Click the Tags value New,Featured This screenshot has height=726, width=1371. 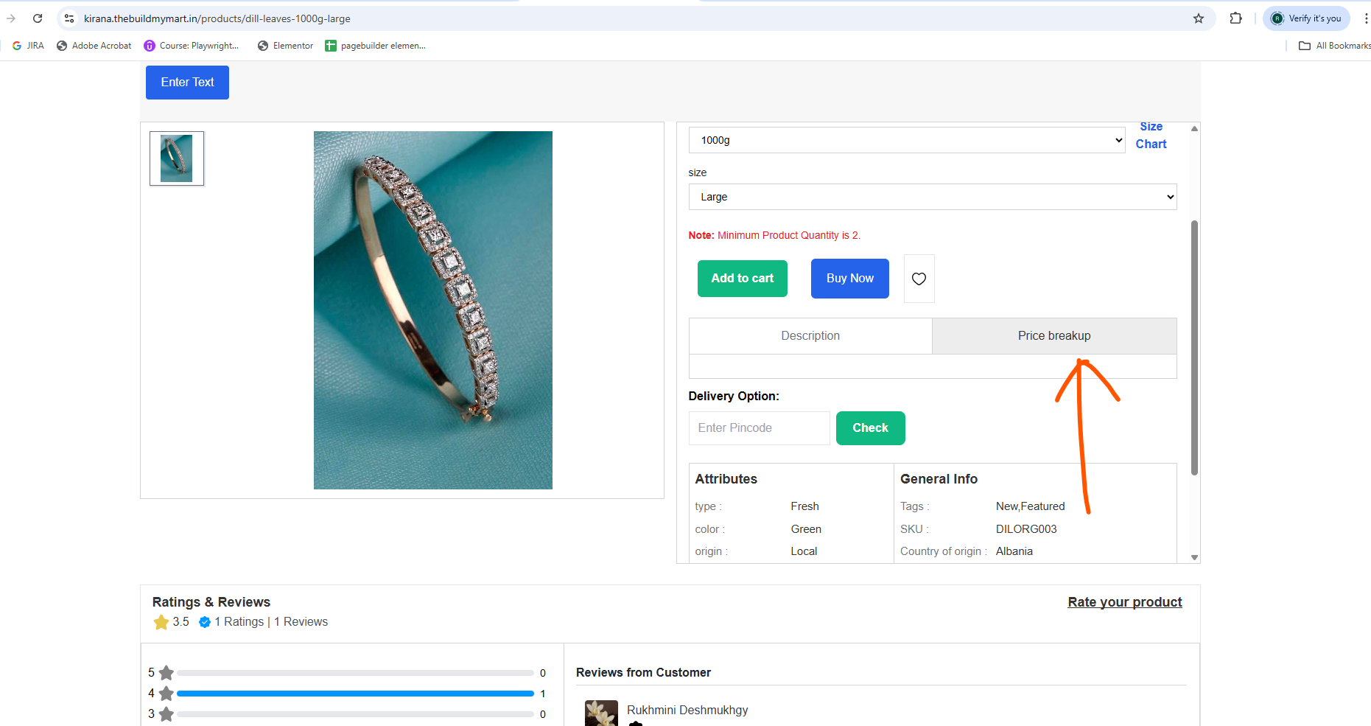tap(1031, 506)
